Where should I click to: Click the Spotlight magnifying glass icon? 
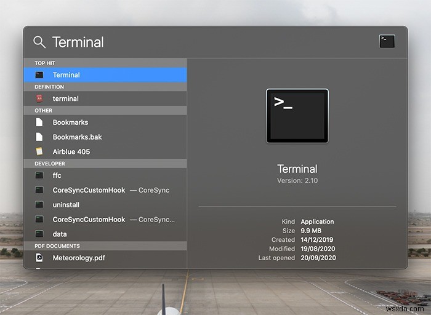pyautogui.click(x=39, y=42)
